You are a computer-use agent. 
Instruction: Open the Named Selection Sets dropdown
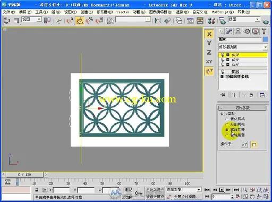133,19
